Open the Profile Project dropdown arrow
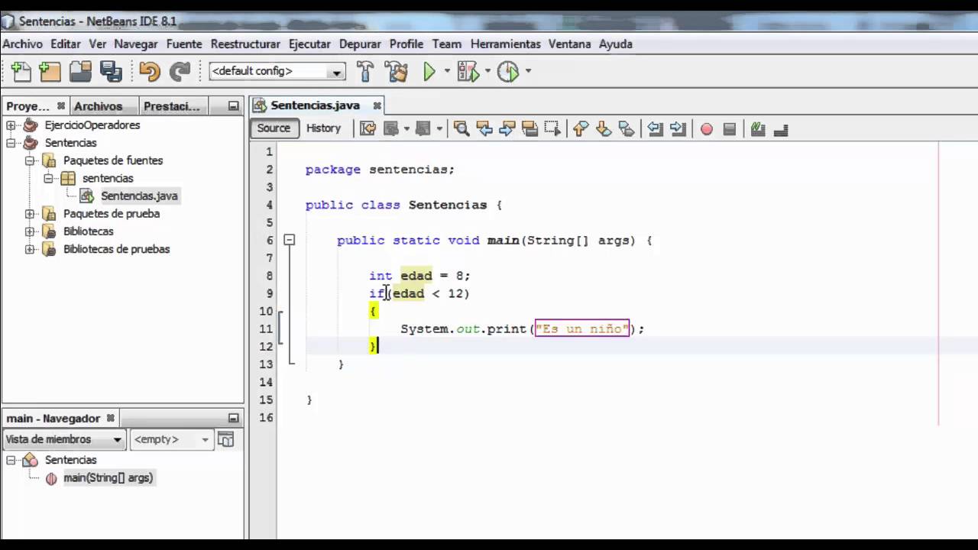This screenshot has width=978, height=550. coord(527,72)
